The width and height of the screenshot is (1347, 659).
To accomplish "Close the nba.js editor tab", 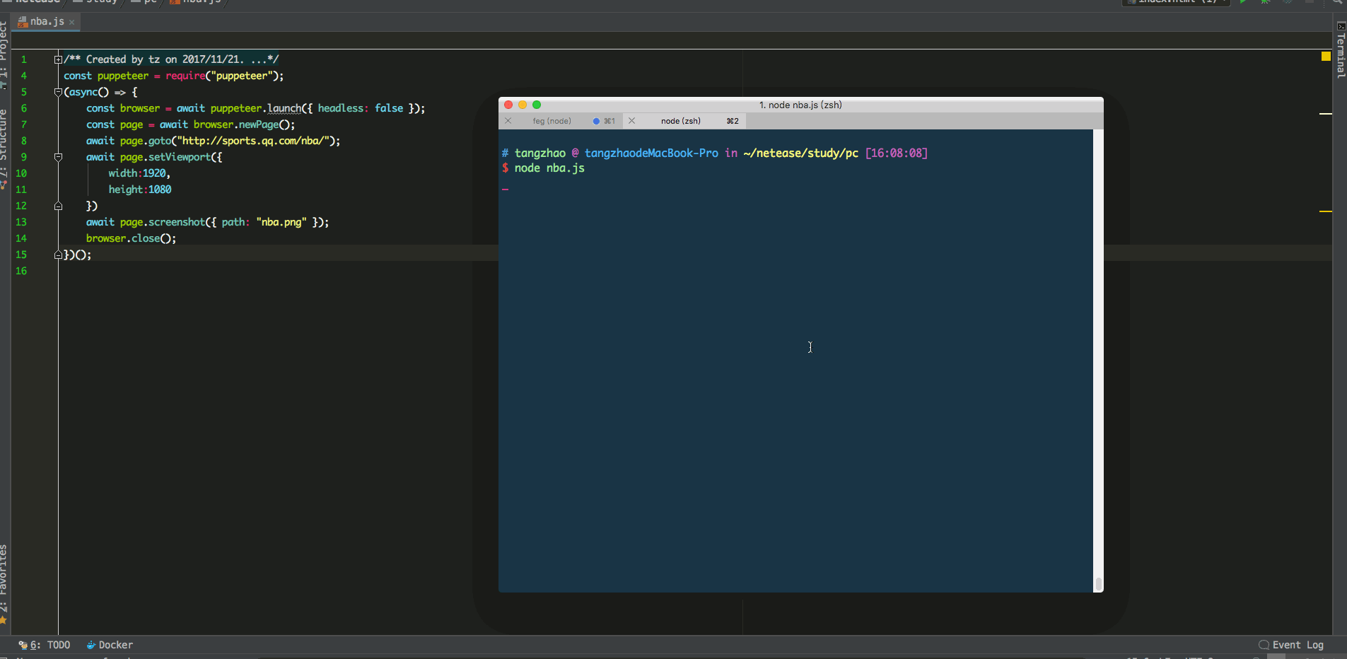I will [72, 23].
